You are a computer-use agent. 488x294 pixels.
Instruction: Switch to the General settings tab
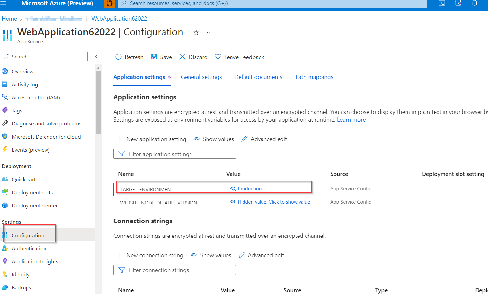click(x=201, y=77)
